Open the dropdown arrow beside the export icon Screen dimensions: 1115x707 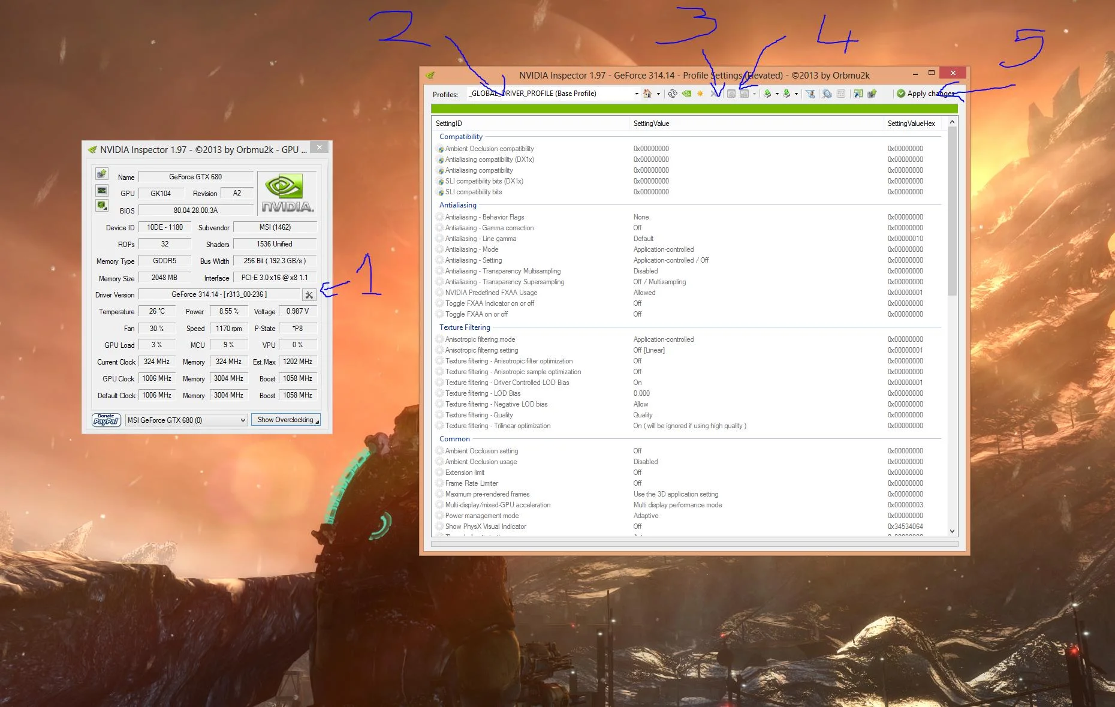777,94
